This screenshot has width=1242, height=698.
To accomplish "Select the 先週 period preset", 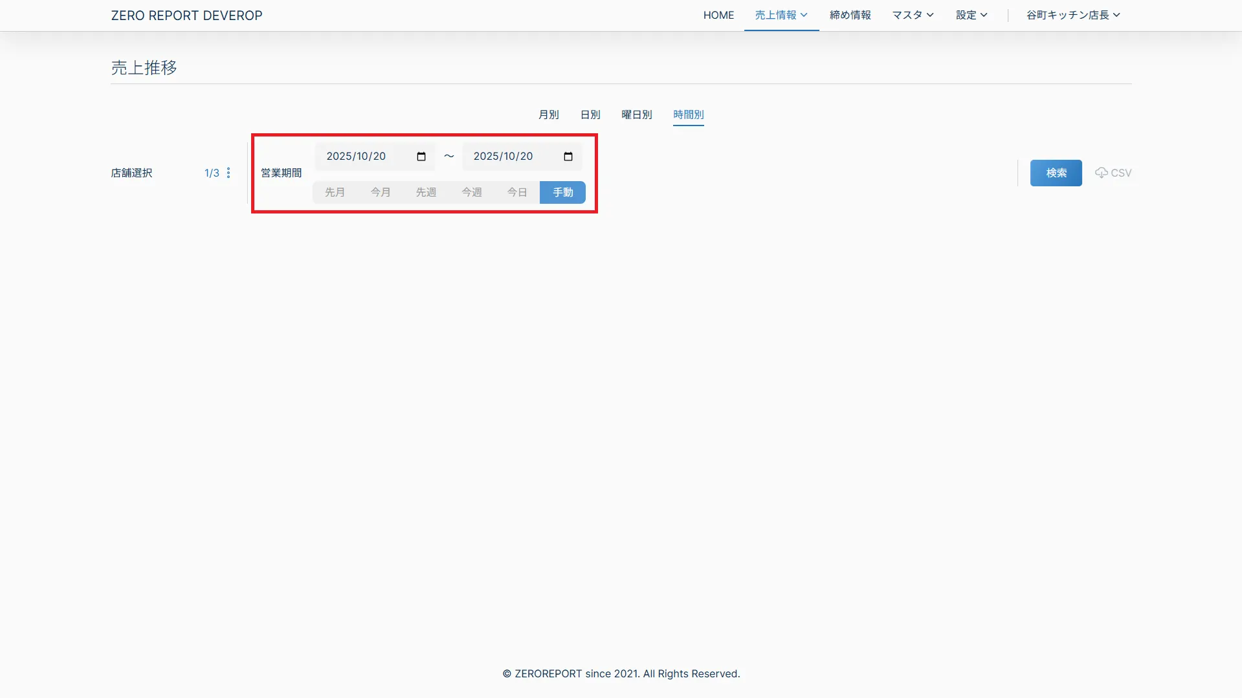I will pos(426,192).
